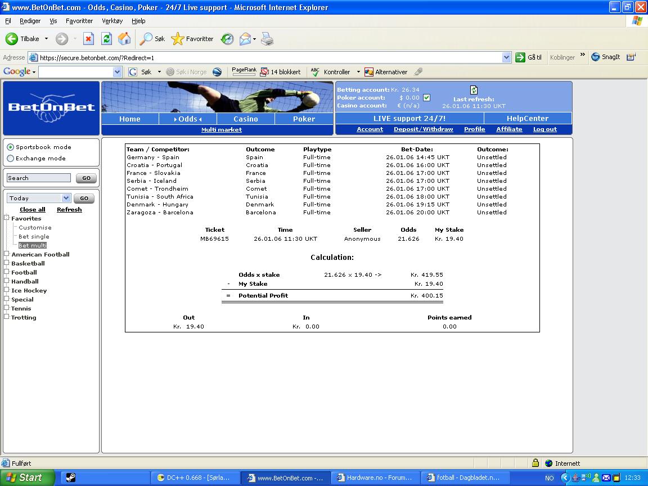Image resolution: width=648 pixels, height=486 pixels.
Task: Select Customise under Favorites
Action: coord(35,227)
